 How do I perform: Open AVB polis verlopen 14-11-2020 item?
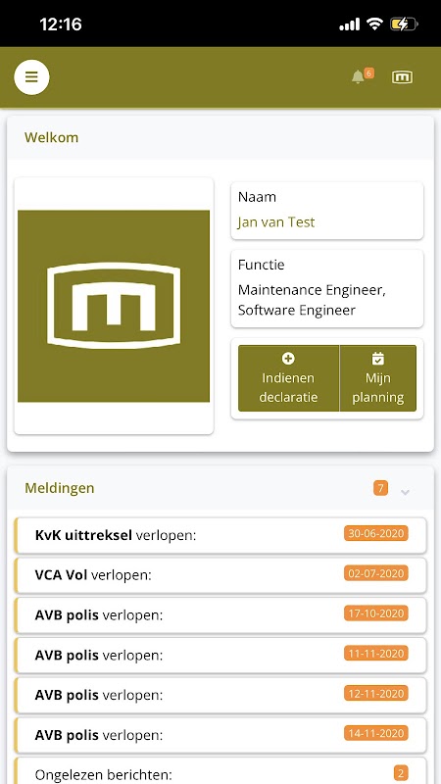coord(220,736)
